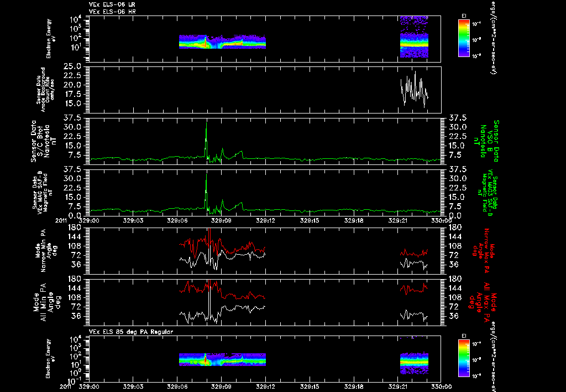Click the 329:06–329:12 spectrogram in the top panel
Viewport: 566px width, 392px height.
coord(222,42)
